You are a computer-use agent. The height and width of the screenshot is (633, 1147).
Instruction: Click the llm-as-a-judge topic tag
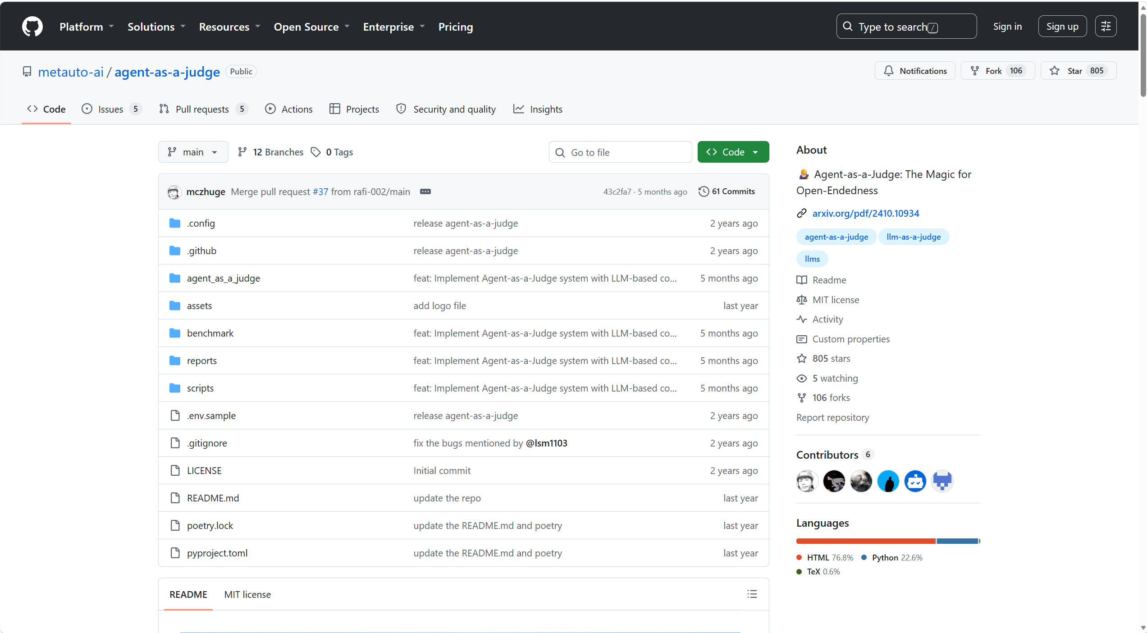[914, 237]
